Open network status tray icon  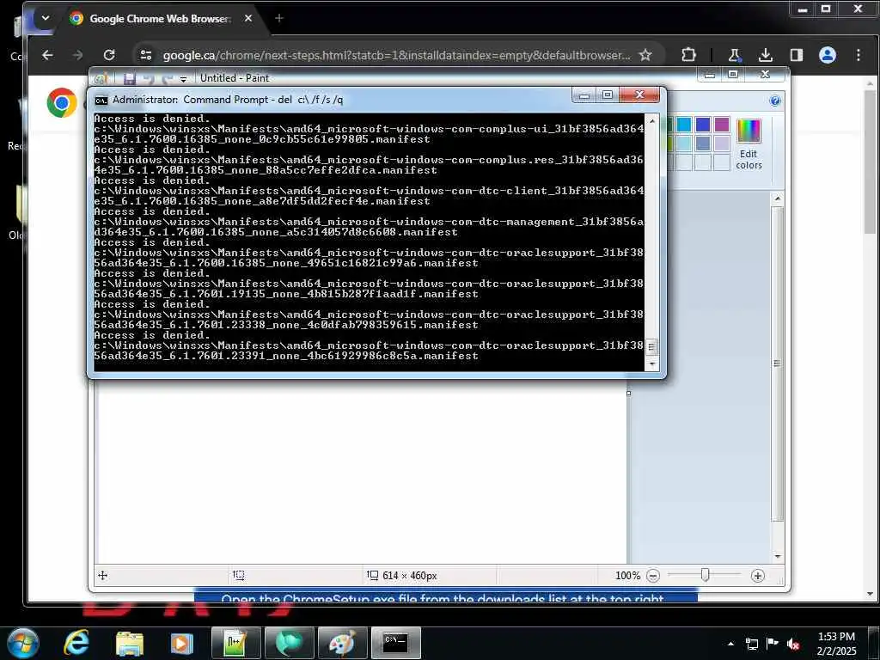(x=751, y=644)
